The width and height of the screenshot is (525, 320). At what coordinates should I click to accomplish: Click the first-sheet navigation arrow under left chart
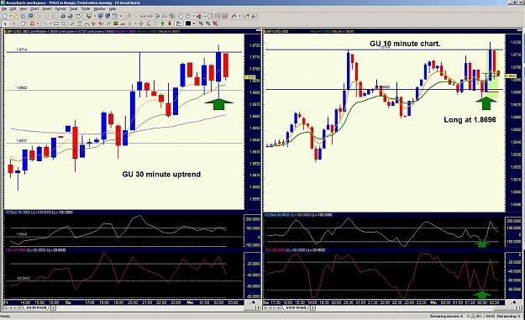(x=6, y=307)
